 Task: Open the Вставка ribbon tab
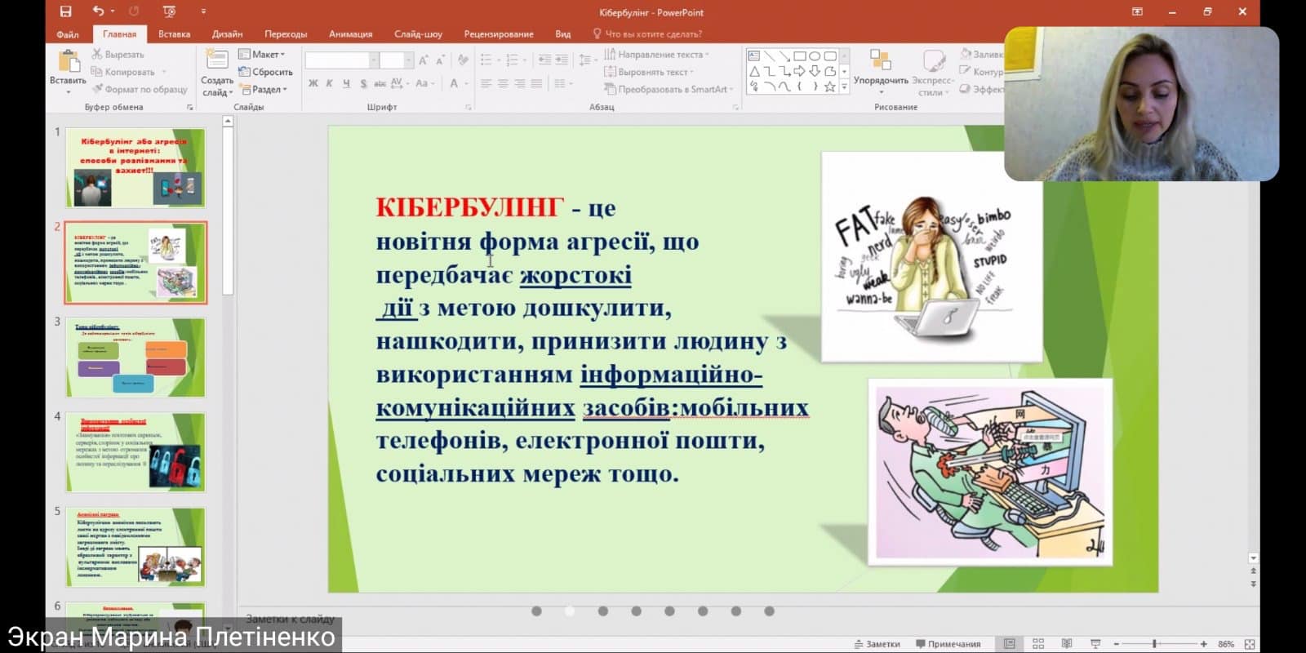(x=174, y=34)
